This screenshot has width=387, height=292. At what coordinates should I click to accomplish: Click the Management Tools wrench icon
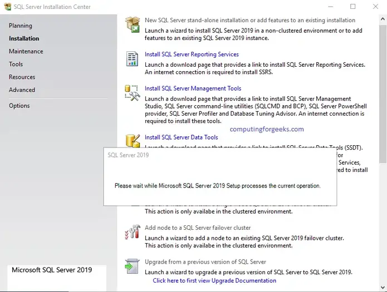pyautogui.click(x=133, y=92)
